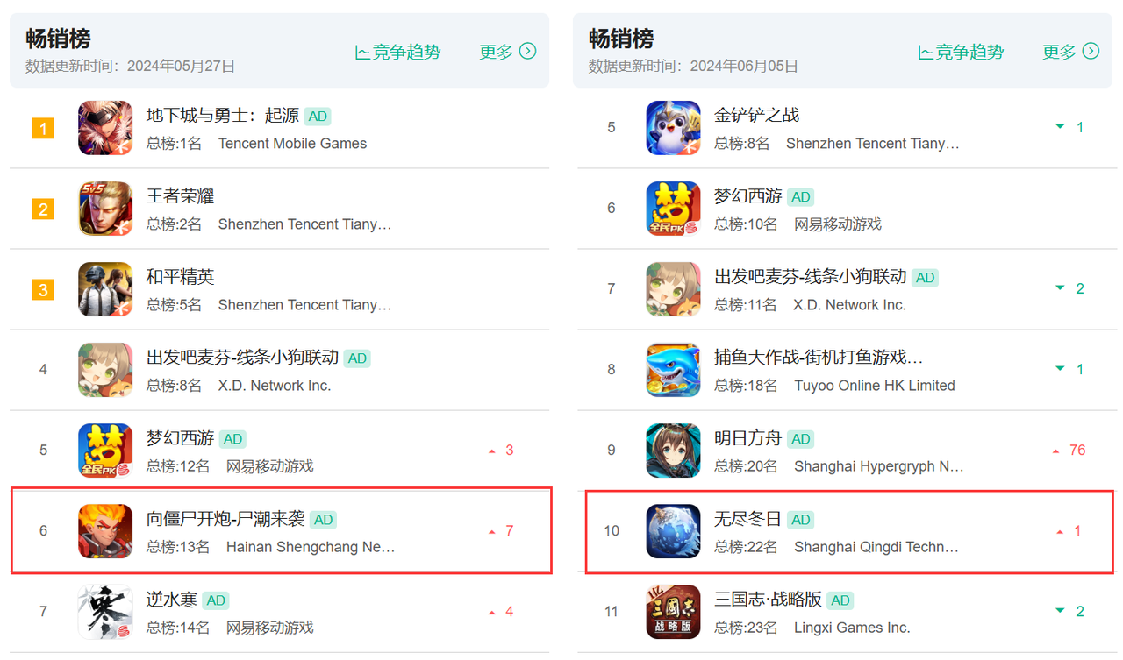Open the 向僵尸开炮-尸潮来袭 game icon
This screenshot has width=1123, height=660.
click(105, 531)
